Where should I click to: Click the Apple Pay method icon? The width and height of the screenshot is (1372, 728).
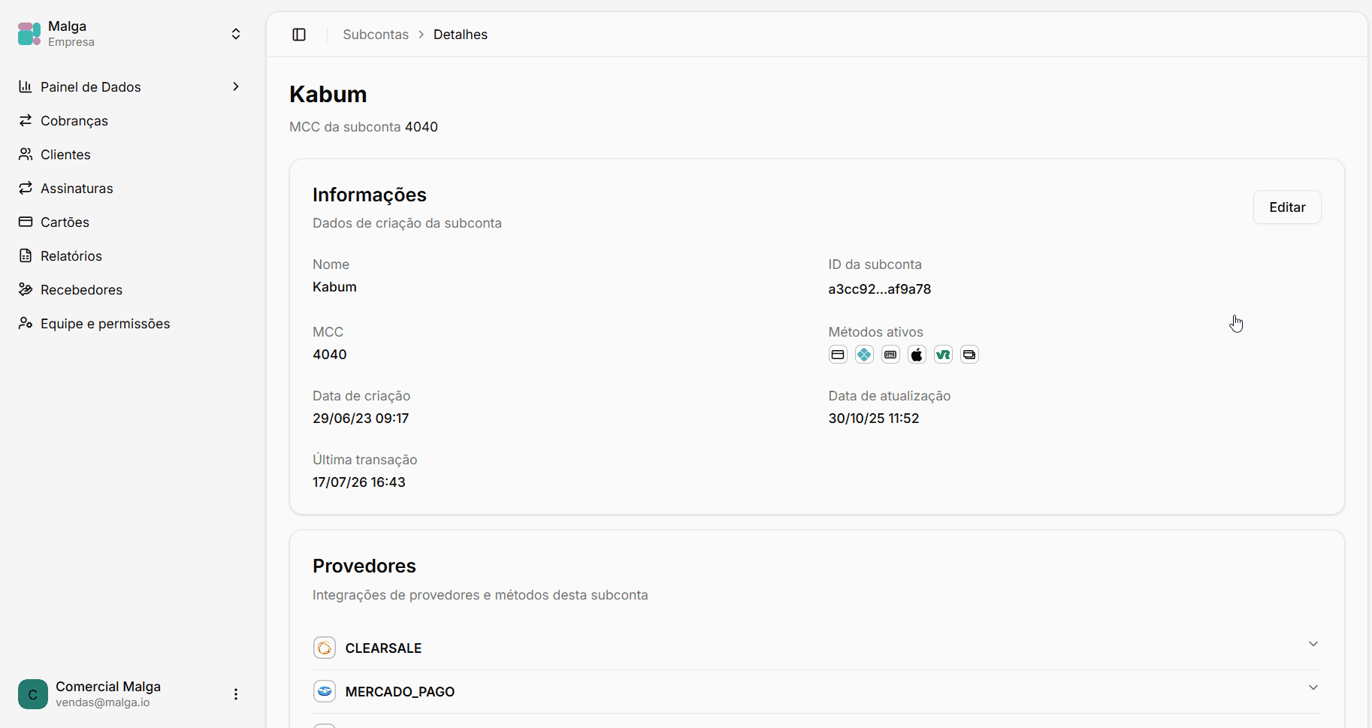click(917, 355)
